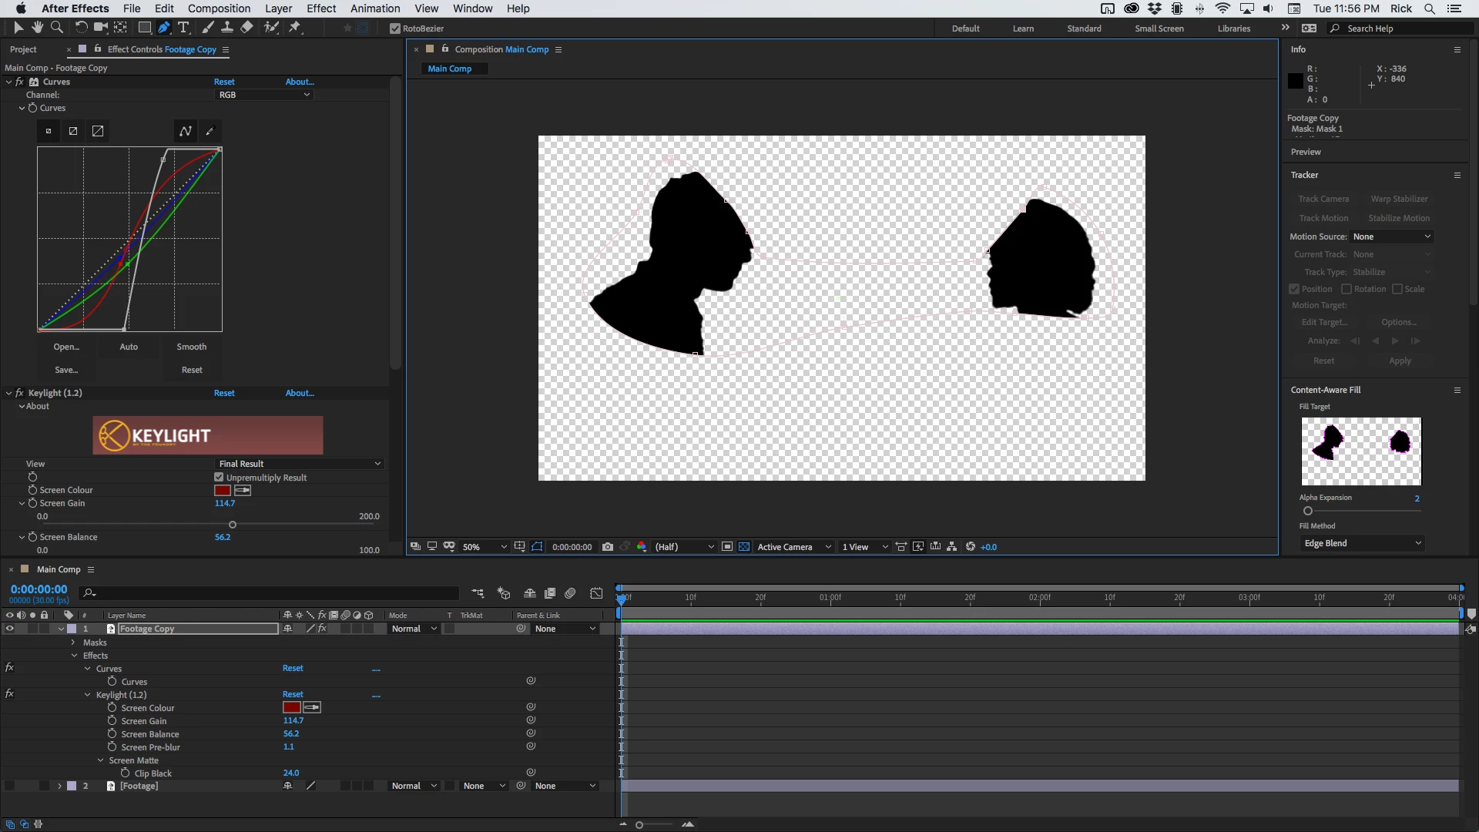Open the Curves Channel RGB dropdown
Viewport: 1479px width, 832px height.
(x=263, y=95)
